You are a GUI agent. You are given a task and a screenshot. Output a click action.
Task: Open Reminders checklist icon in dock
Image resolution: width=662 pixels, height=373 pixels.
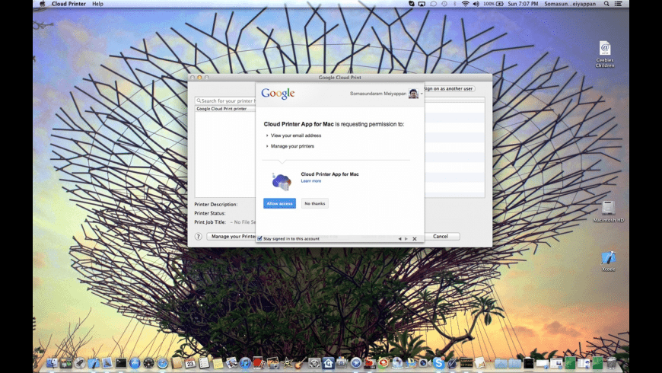click(204, 362)
